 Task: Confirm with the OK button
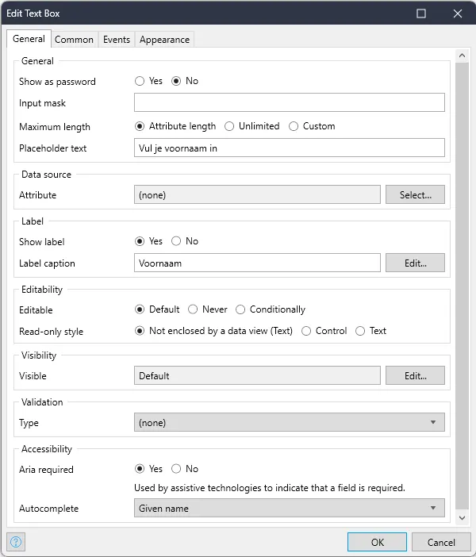(378, 542)
